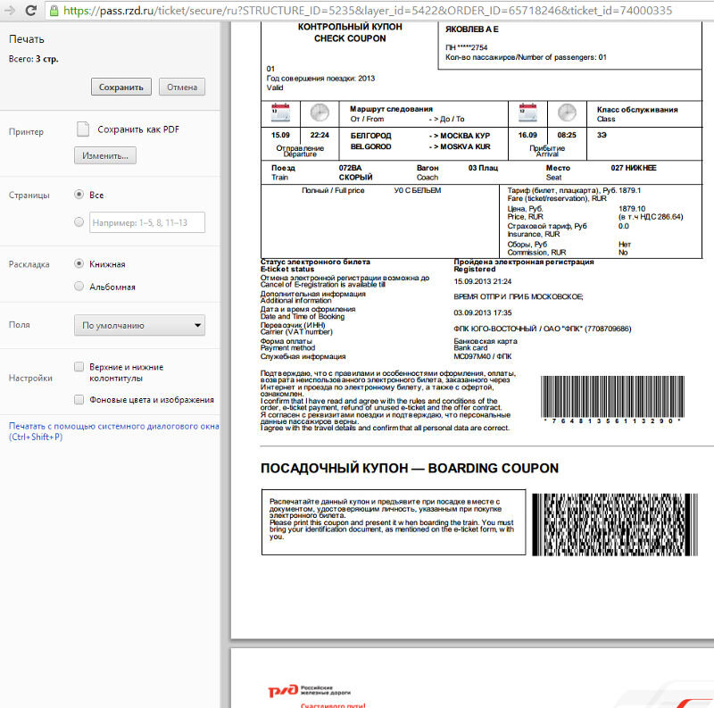The width and height of the screenshot is (714, 708).
Task: Click the arrival time 08:25
Action: point(567,136)
